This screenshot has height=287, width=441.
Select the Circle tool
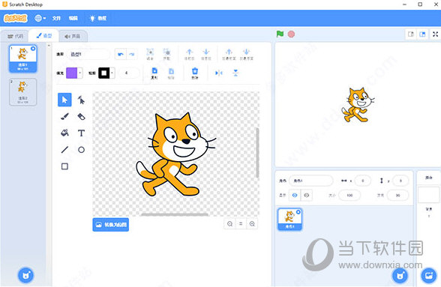point(81,150)
